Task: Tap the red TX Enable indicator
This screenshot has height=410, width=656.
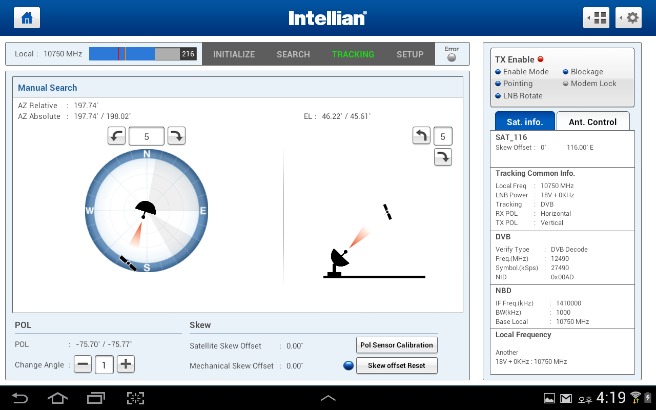Action: click(x=540, y=59)
